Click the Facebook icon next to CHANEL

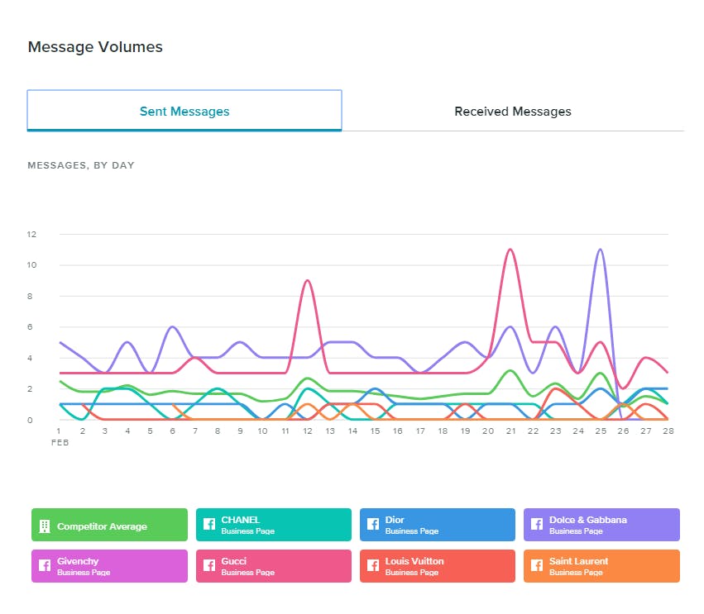208,524
